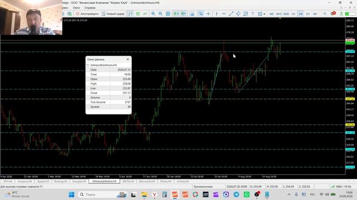Click the Spread row in data window
This screenshot has width=357, height=200.
pyautogui.click(x=109, y=107)
